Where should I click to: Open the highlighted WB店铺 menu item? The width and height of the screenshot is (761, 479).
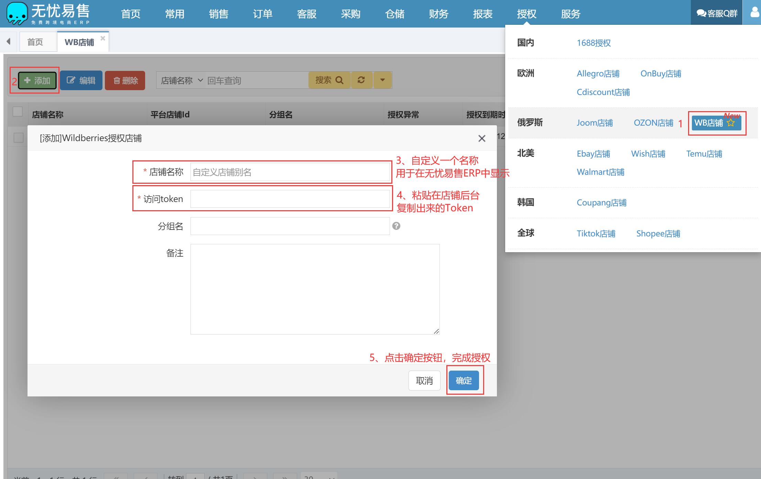point(716,123)
